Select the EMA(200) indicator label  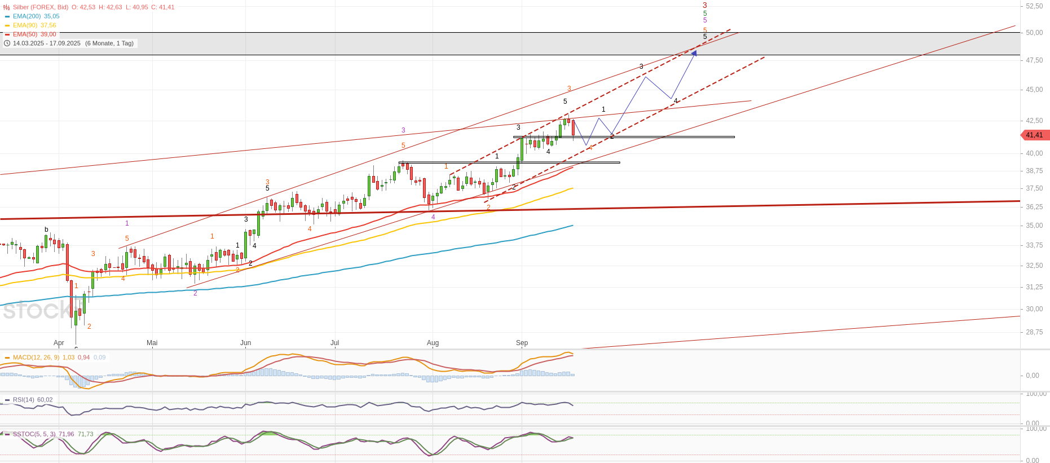(27, 16)
